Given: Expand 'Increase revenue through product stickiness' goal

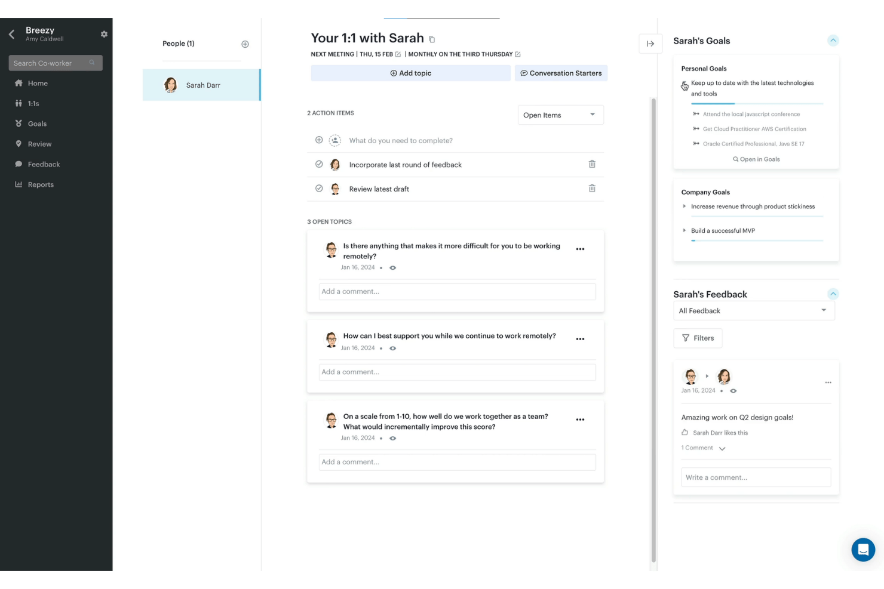Looking at the screenshot, I should (x=685, y=206).
